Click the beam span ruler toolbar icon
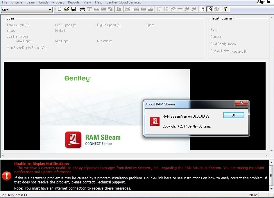274x198 pixels. point(82,9)
